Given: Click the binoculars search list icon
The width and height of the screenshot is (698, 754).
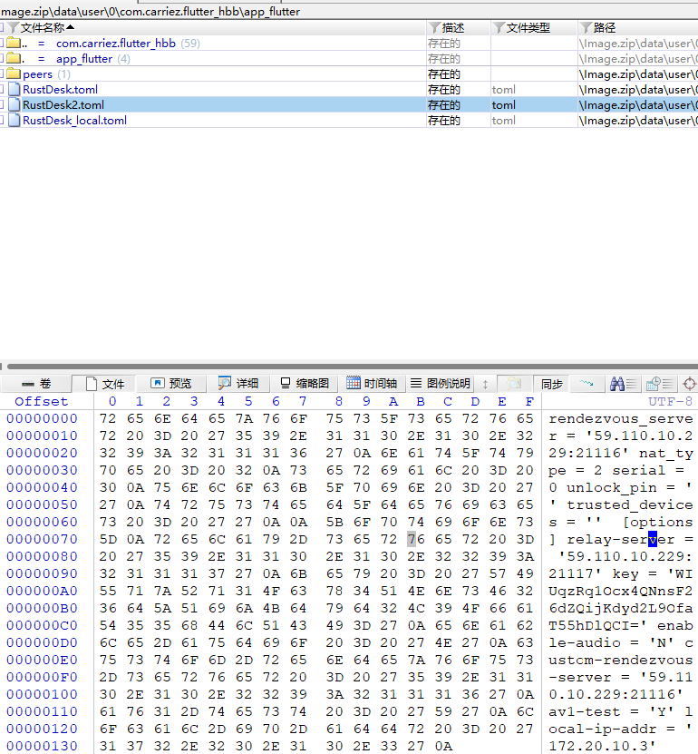Looking at the screenshot, I should pos(624,383).
